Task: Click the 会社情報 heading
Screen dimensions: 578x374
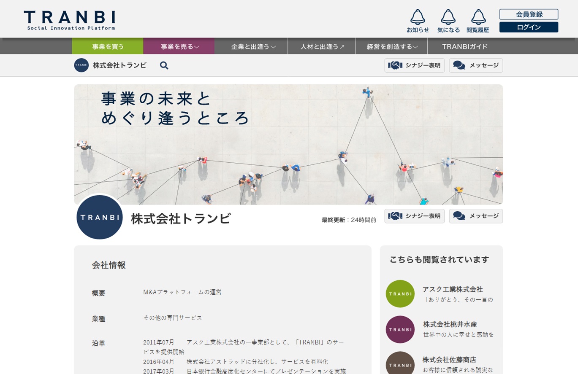Action: pyautogui.click(x=109, y=265)
